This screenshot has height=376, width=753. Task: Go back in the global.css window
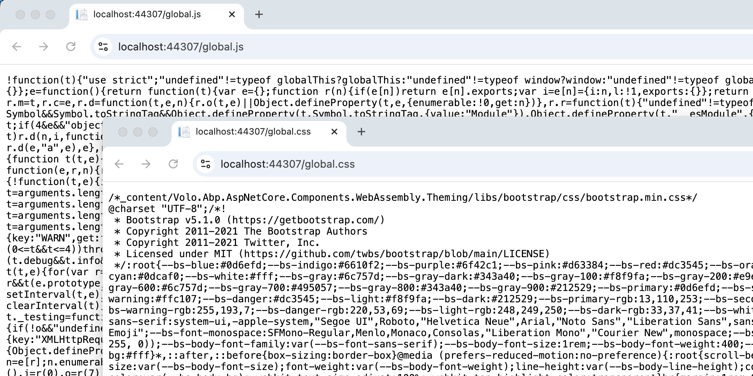tap(119, 164)
